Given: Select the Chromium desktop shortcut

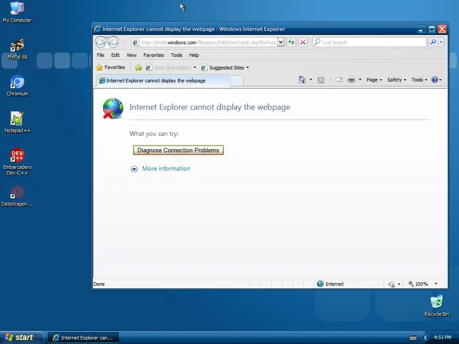Looking at the screenshot, I should tap(17, 86).
